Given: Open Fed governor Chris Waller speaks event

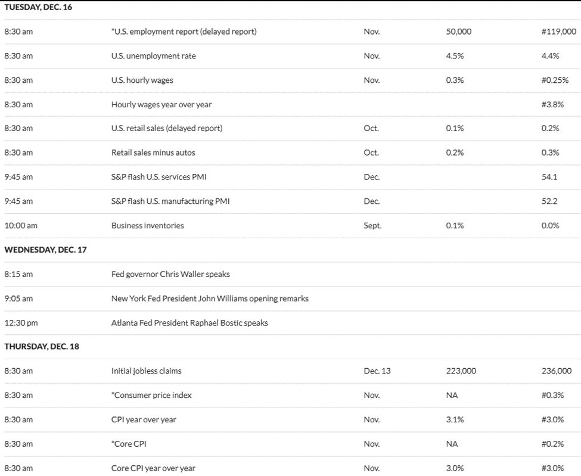Looking at the screenshot, I should (x=170, y=274).
